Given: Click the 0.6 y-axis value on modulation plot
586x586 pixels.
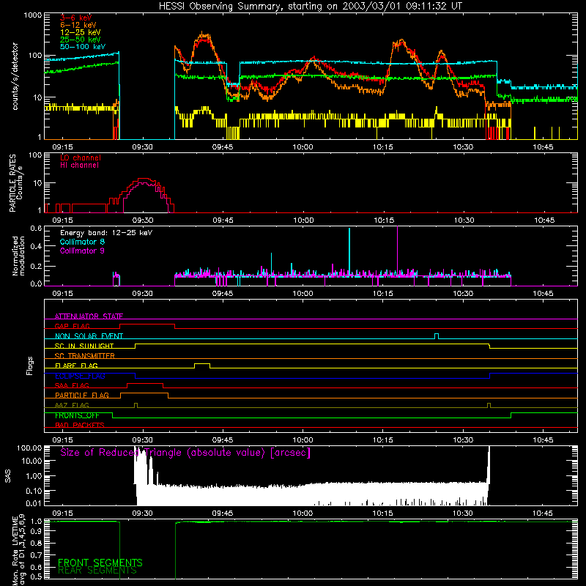Looking at the screenshot, I should pos(36,228).
